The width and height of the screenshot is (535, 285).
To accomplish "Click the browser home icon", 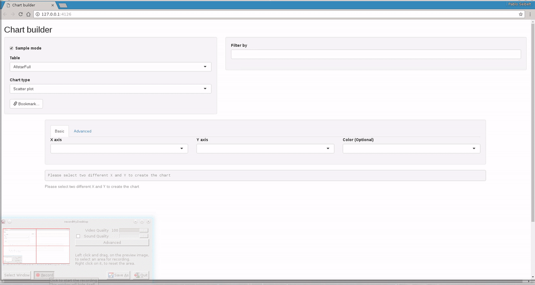I will point(28,14).
